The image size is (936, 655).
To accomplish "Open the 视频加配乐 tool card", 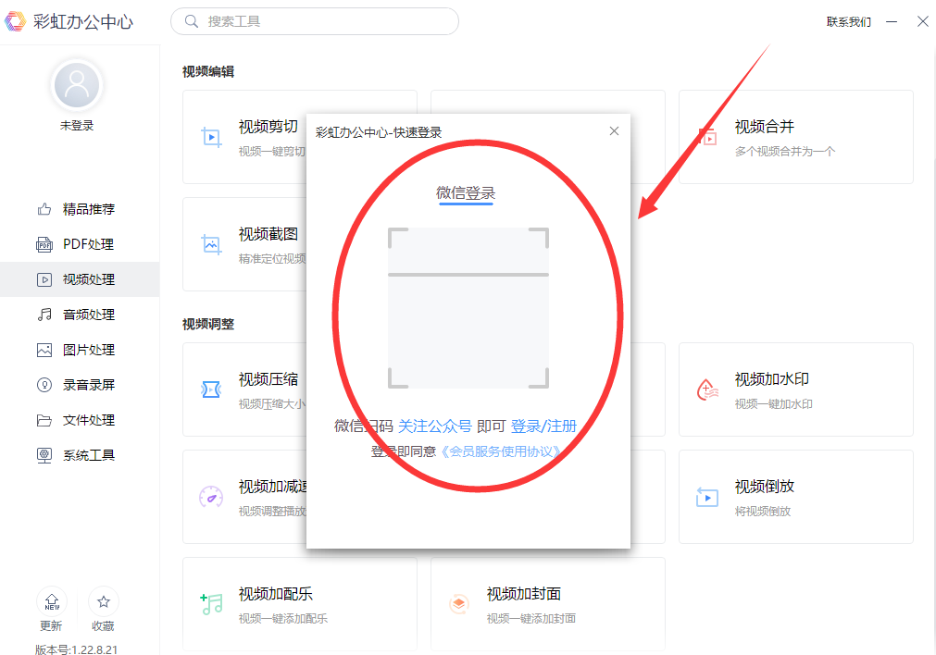I will 300,604.
